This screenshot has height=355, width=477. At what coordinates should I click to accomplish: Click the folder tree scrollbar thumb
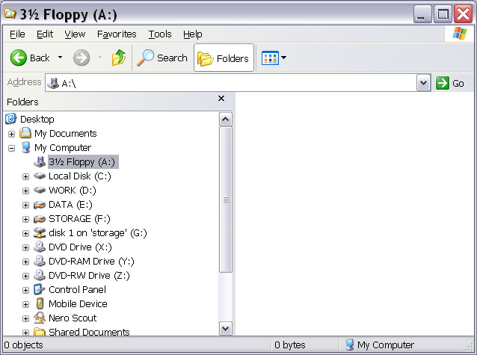click(226, 200)
